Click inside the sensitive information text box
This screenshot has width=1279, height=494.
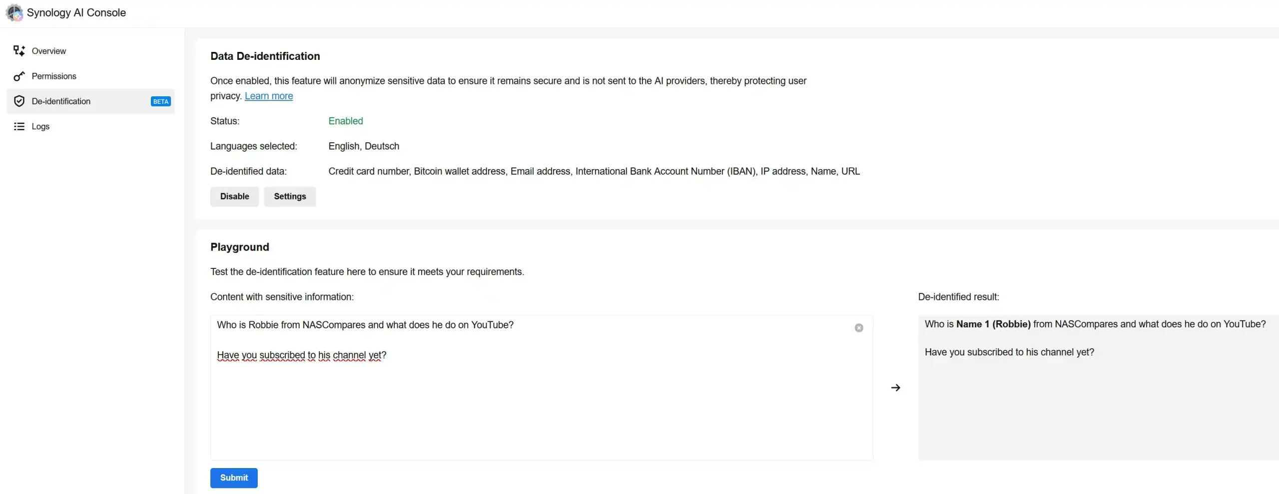point(542,388)
